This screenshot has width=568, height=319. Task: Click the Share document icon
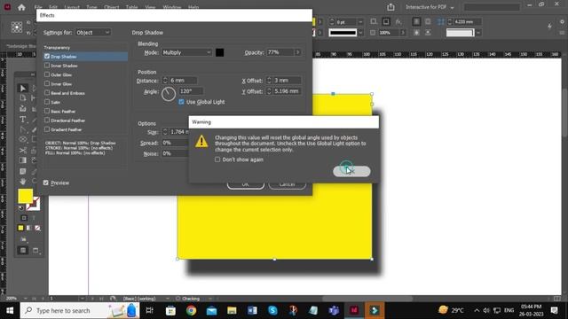pyautogui.click(x=390, y=7)
